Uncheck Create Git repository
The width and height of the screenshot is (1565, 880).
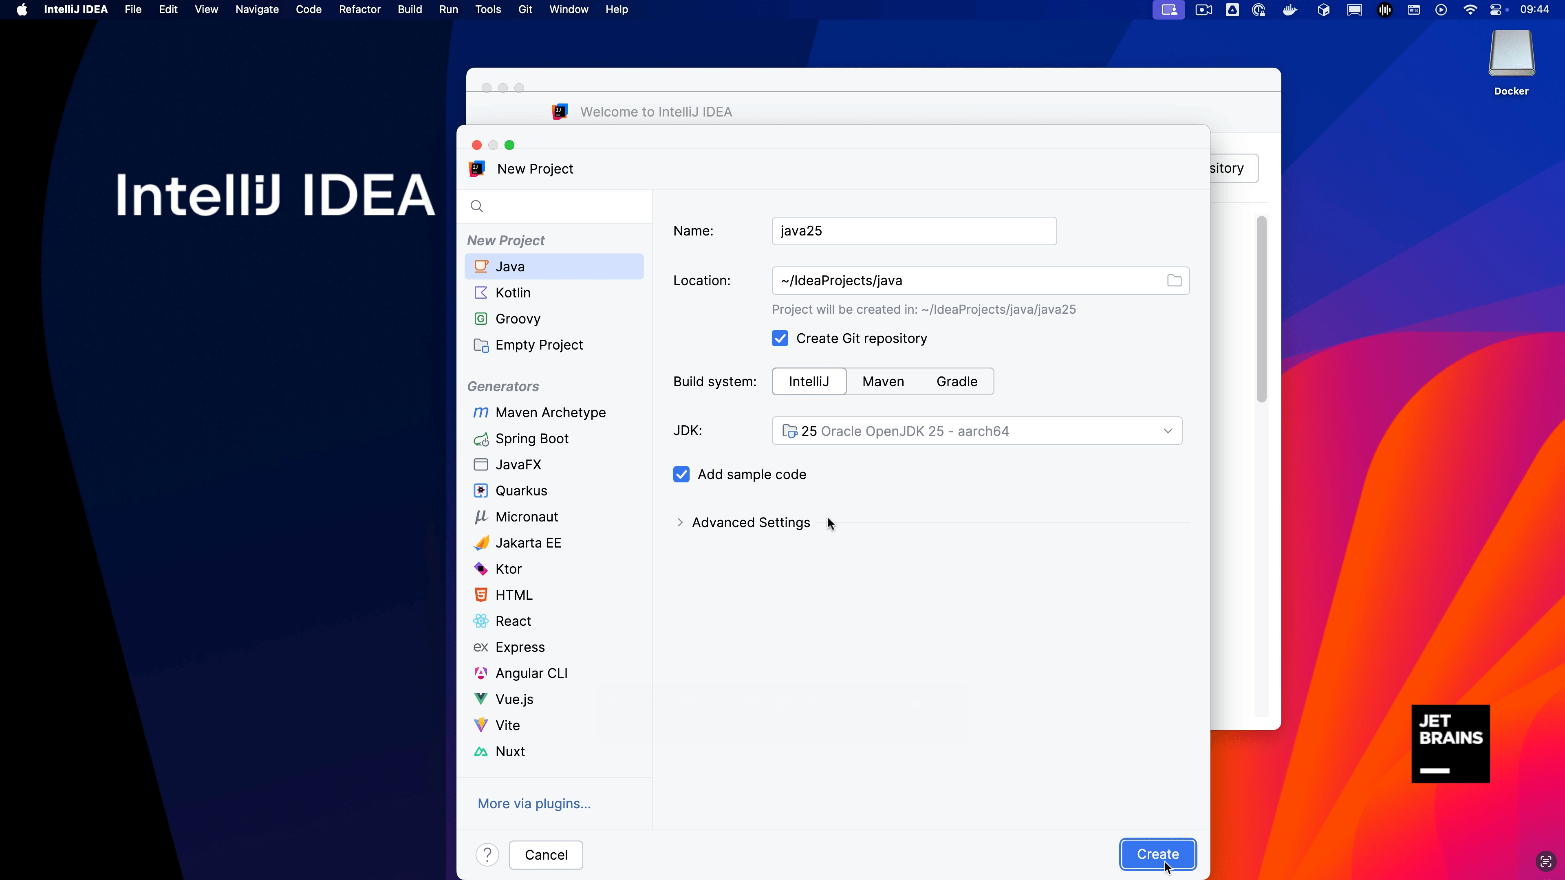780,338
